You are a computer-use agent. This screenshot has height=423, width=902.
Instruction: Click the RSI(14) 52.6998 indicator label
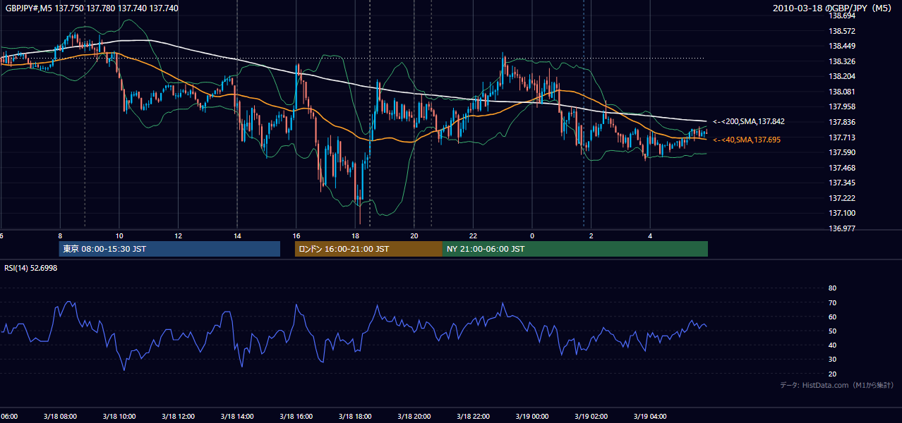click(30, 268)
